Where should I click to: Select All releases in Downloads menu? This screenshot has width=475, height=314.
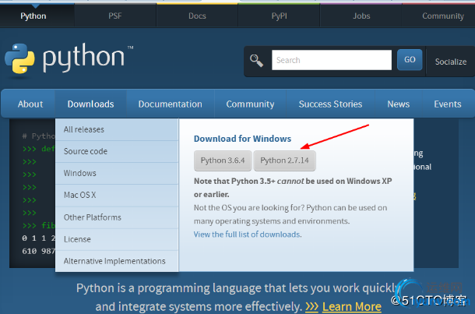click(84, 129)
